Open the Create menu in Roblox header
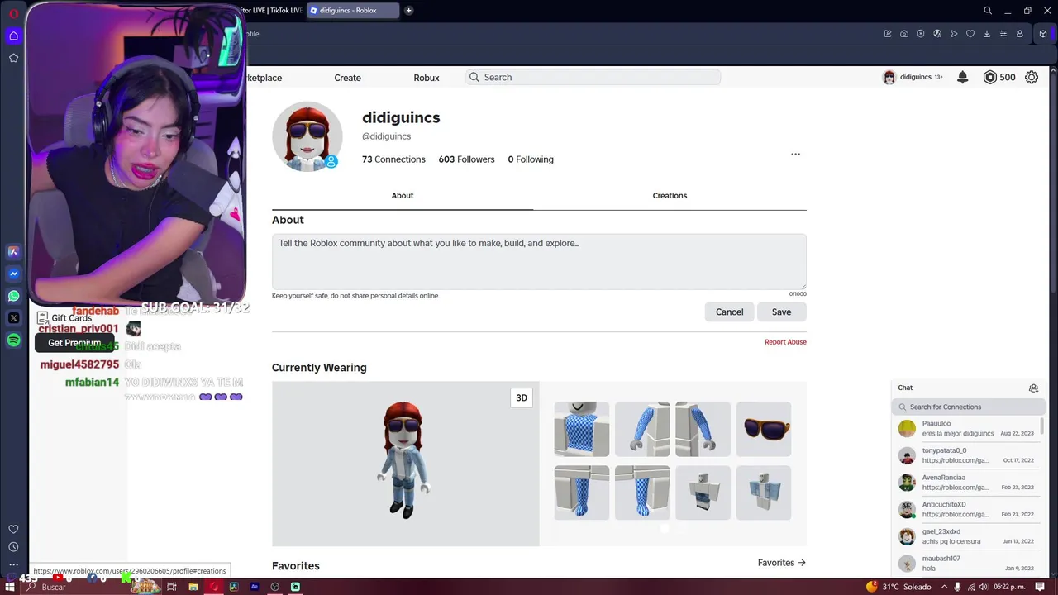 347,78
